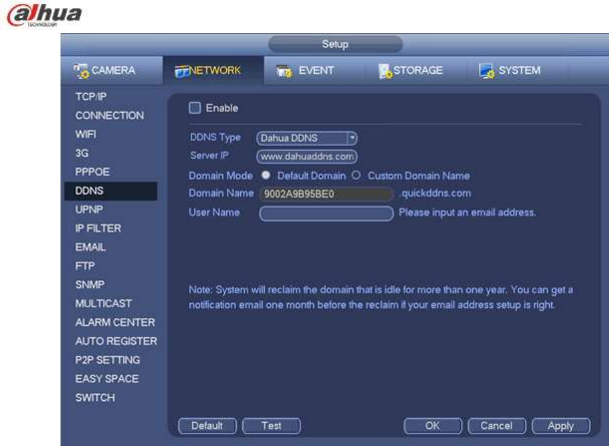Open the DDNS Type dropdown
Image resolution: width=609 pixels, height=446 pixels.
coord(307,138)
